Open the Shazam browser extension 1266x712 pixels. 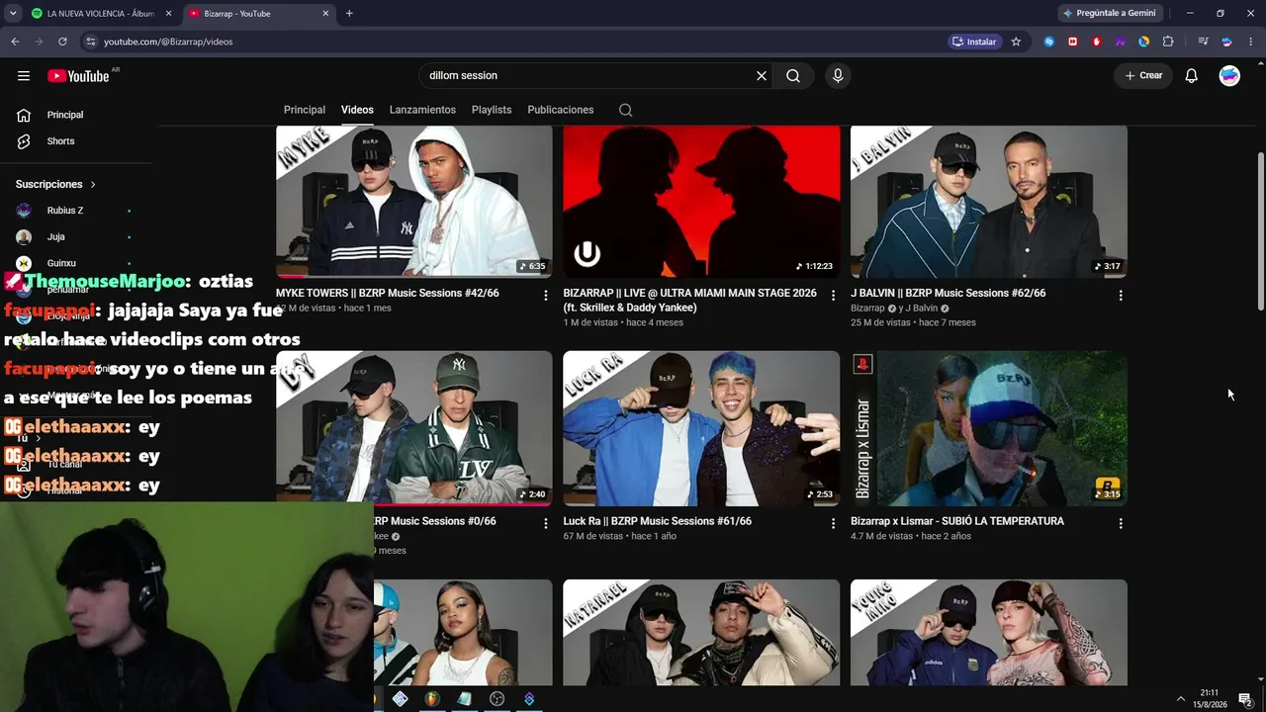(1049, 42)
